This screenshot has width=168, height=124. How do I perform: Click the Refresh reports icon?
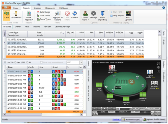point(74,15)
